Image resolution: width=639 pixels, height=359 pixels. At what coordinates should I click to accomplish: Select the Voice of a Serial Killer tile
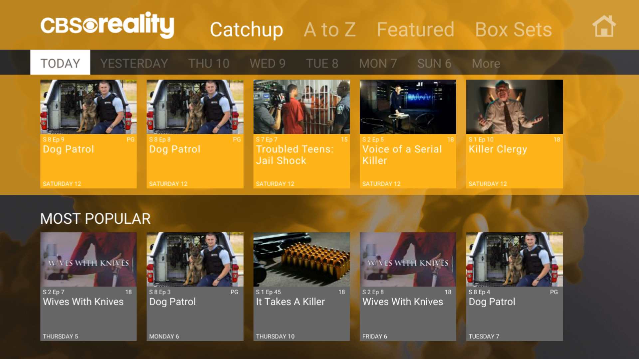pos(408,134)
